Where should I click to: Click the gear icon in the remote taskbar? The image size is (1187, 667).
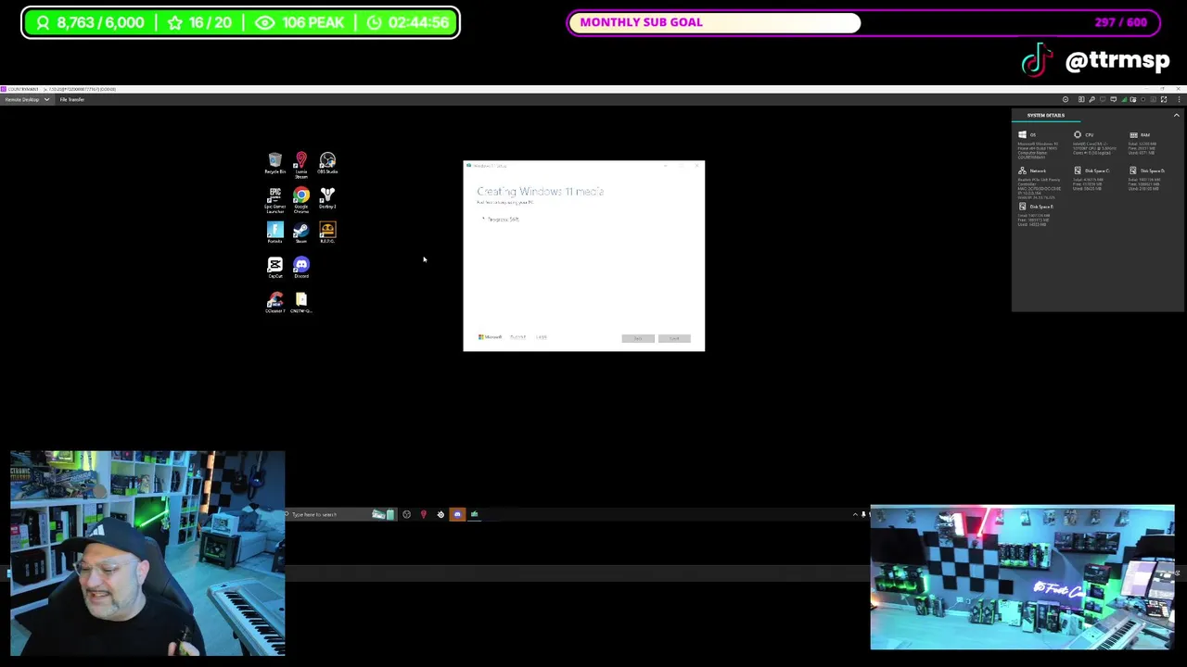pyautogui.click(x=440, y=514)
